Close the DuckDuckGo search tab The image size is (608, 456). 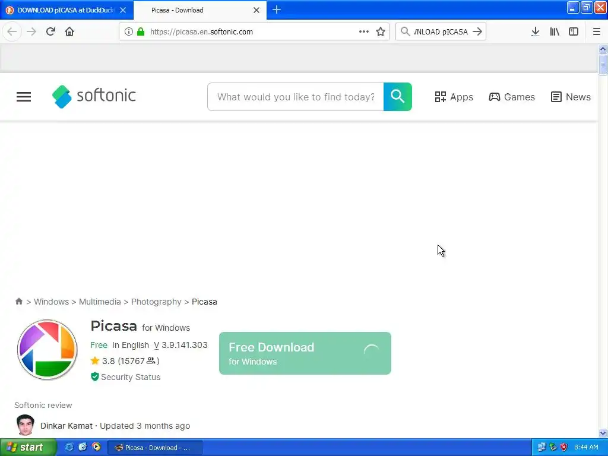pyautogui.click(x=123, y=10)
